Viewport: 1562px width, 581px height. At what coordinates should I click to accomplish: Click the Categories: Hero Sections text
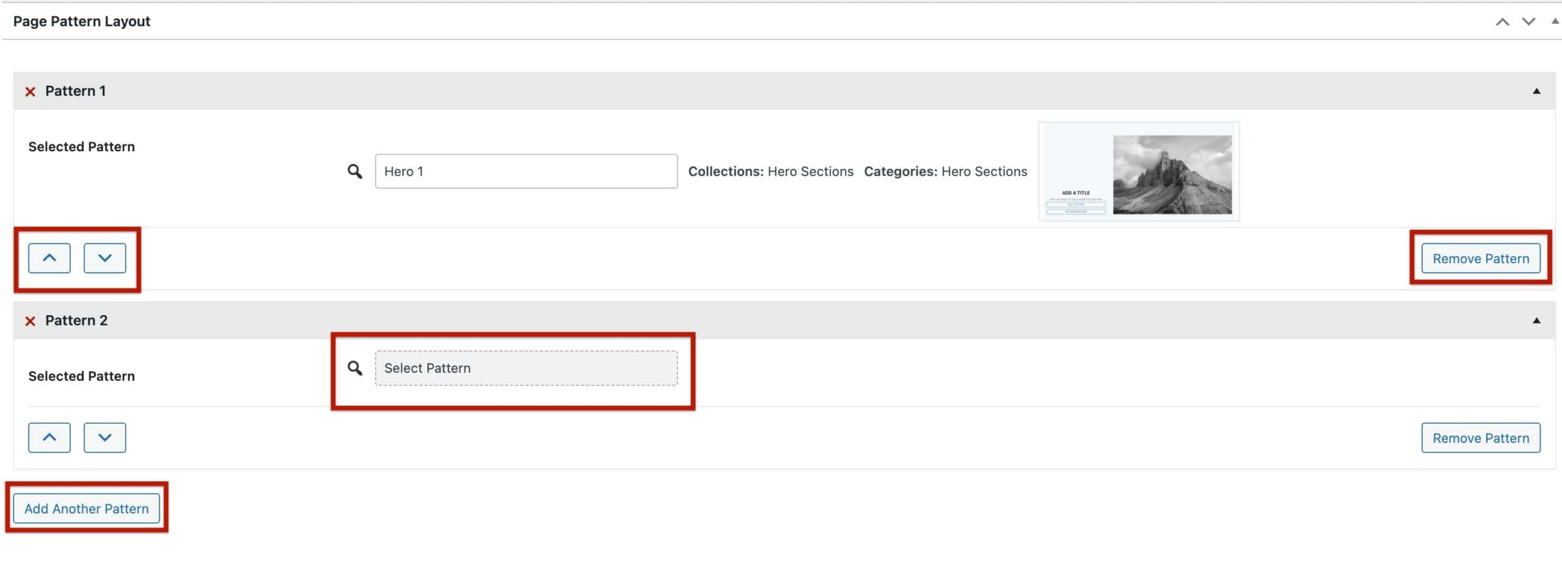[x=946, y=171]
